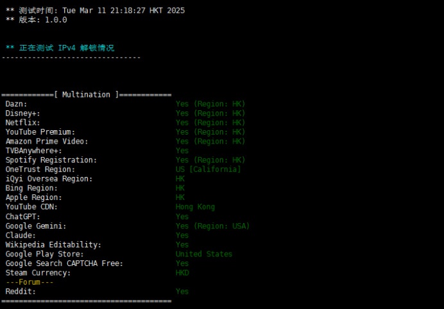Click the 'Netflix:' label
The width and height of the screenshot is (444, 309).
pos(22,122)
